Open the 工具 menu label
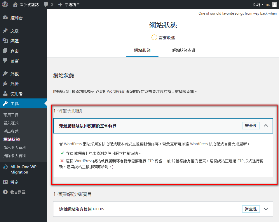 [x=15, y=104]
